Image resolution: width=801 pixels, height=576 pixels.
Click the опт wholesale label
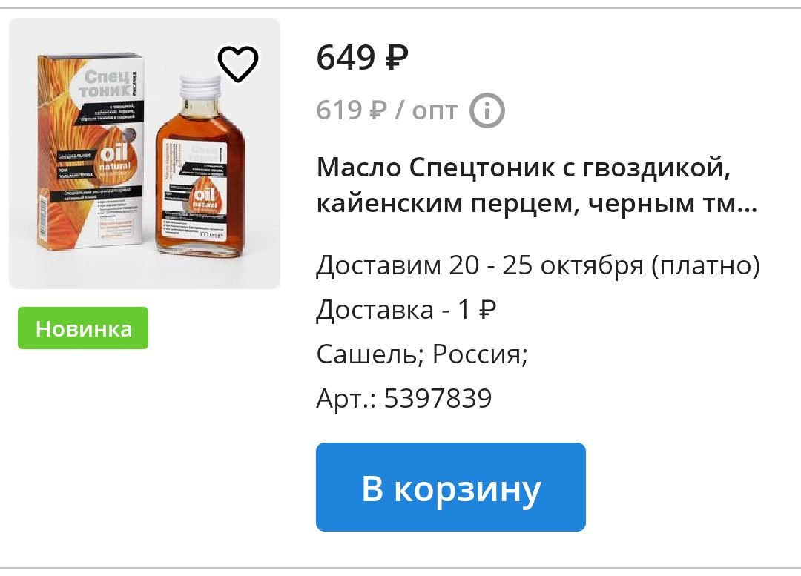434,110
